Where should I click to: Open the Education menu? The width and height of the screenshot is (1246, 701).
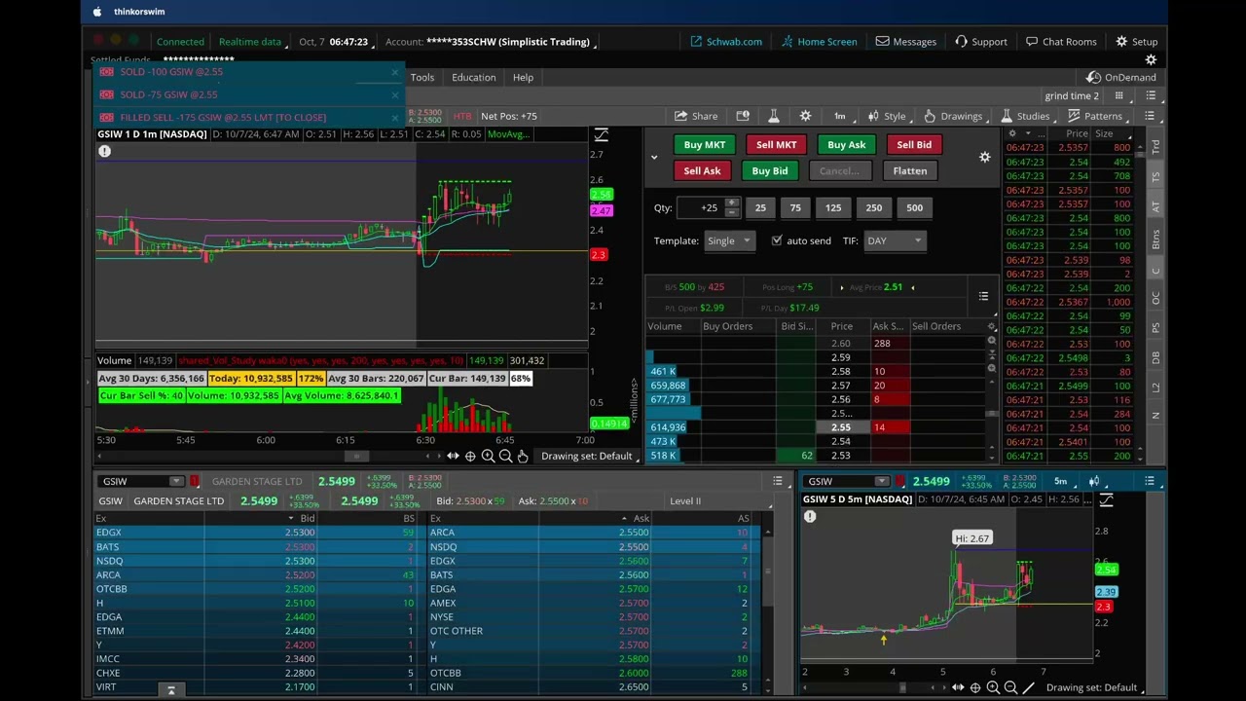(x=474, y=77)
